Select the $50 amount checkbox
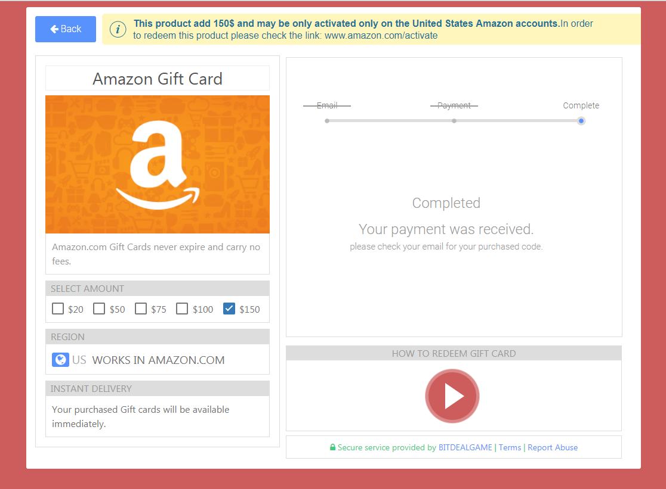The width and height of the screenshot is (666, 489). [x=99, y=309]
